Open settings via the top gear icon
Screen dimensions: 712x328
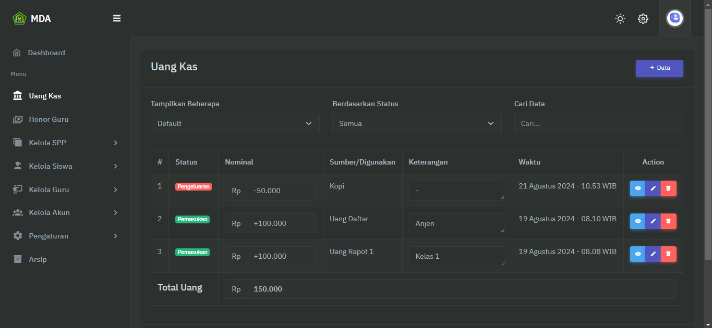coord(643,19)
